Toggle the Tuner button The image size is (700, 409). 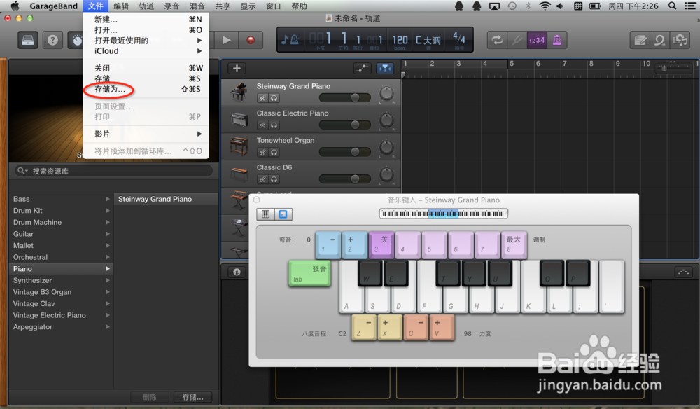517,40
